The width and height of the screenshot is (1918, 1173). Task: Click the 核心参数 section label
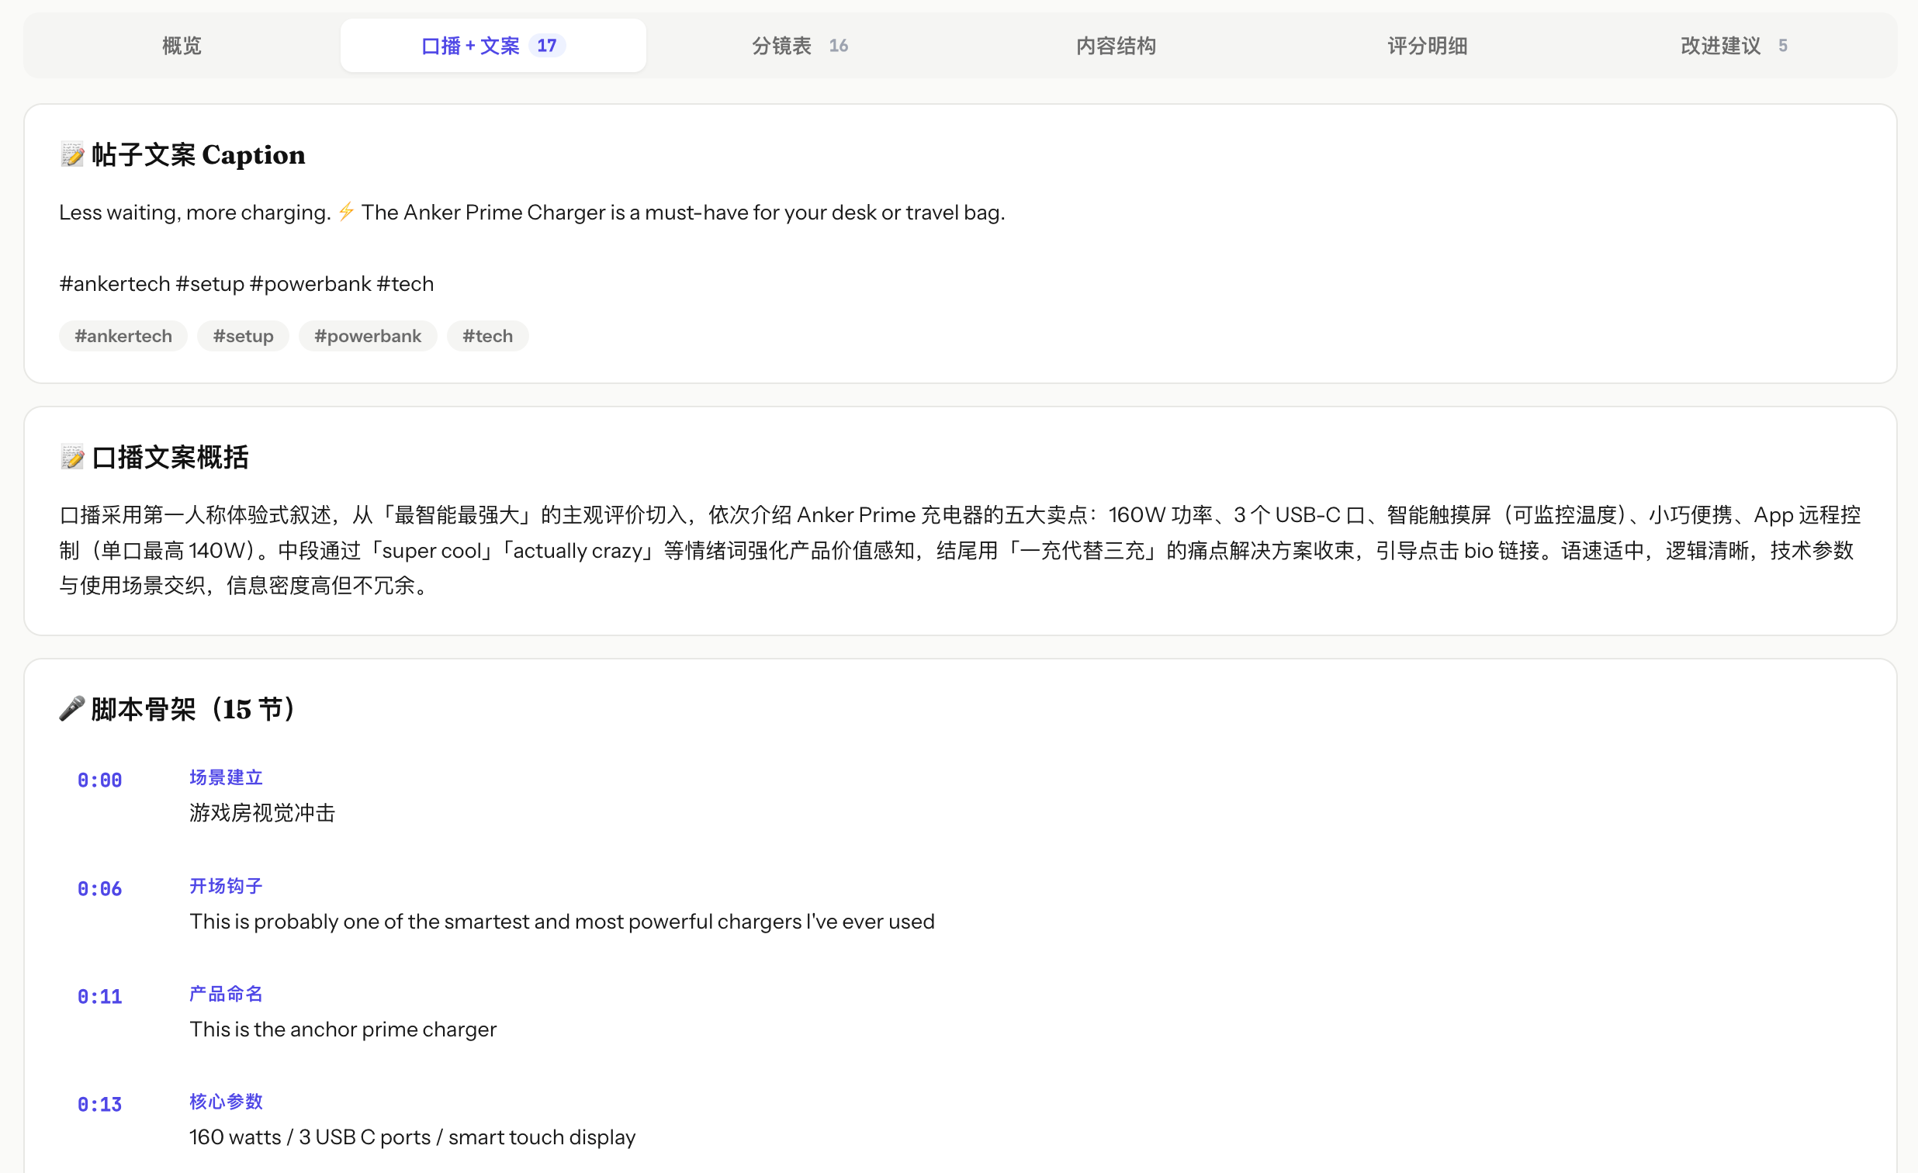tap(226, 1102)
